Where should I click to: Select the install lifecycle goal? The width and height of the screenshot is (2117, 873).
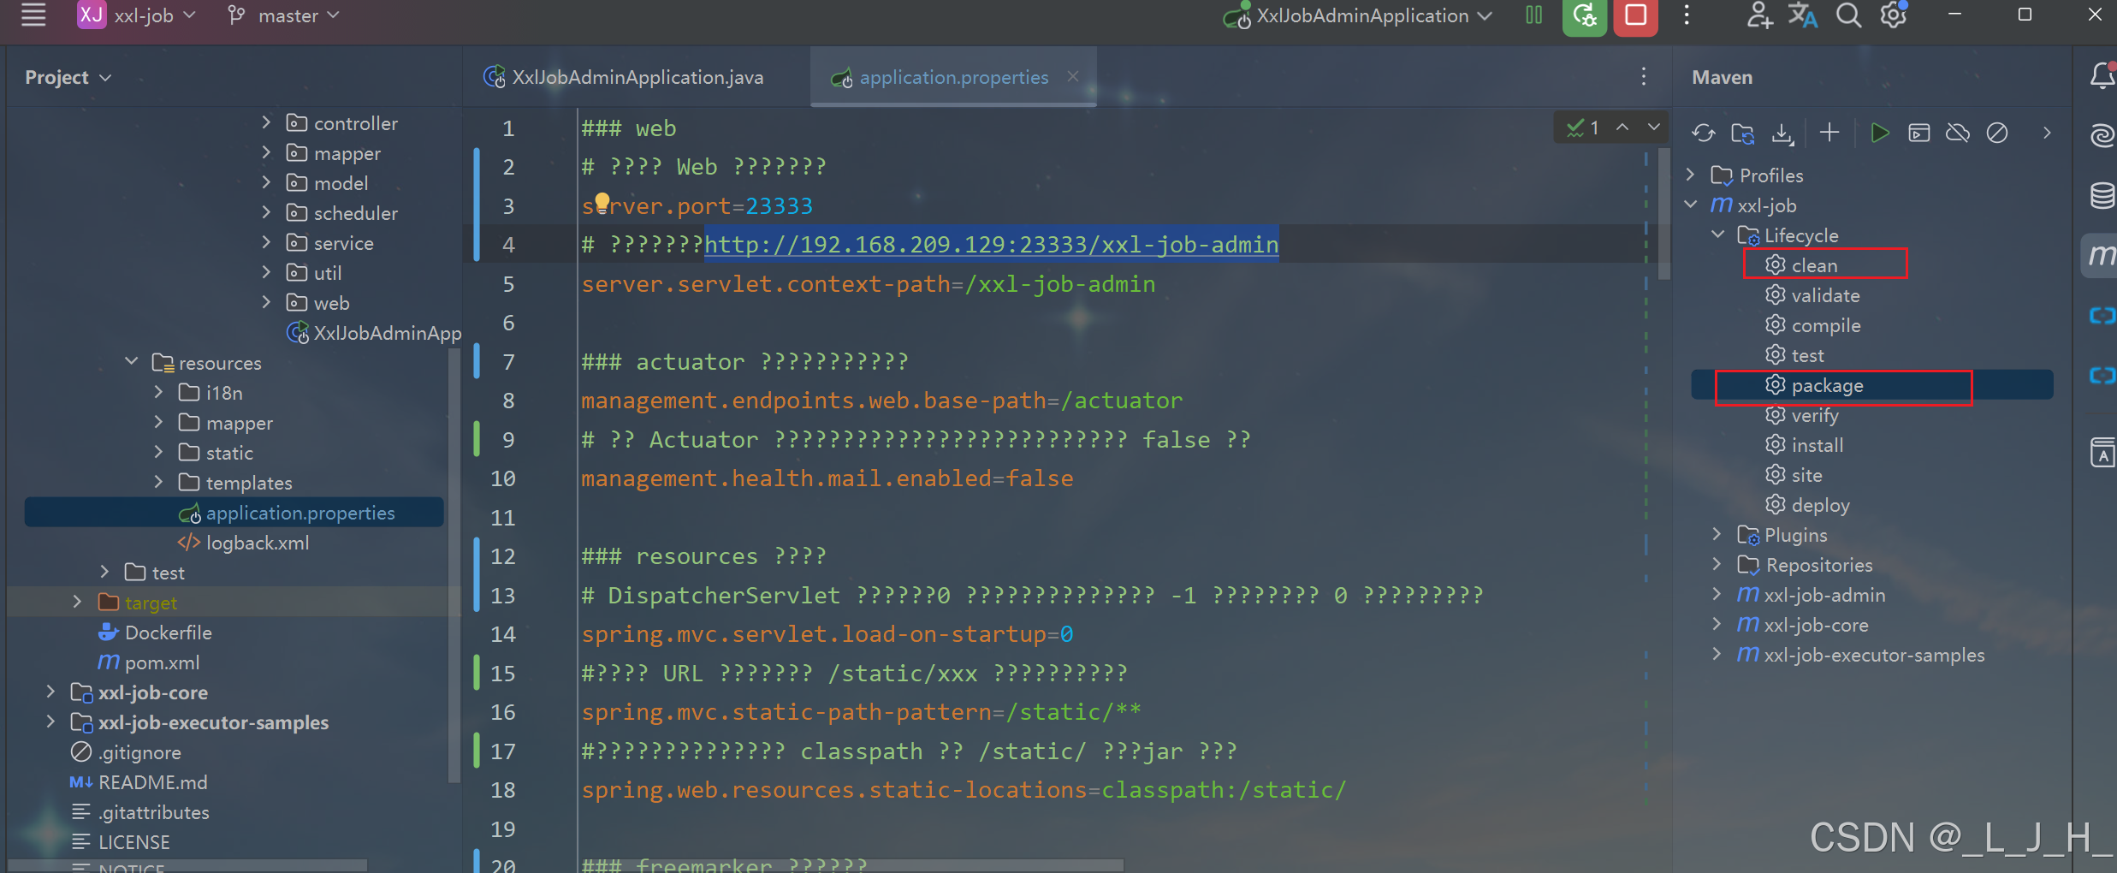pyautogui.click(x=1804, y=445)
